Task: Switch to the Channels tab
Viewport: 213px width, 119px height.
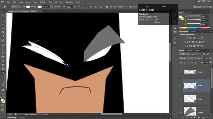Action: click(189, 51)
